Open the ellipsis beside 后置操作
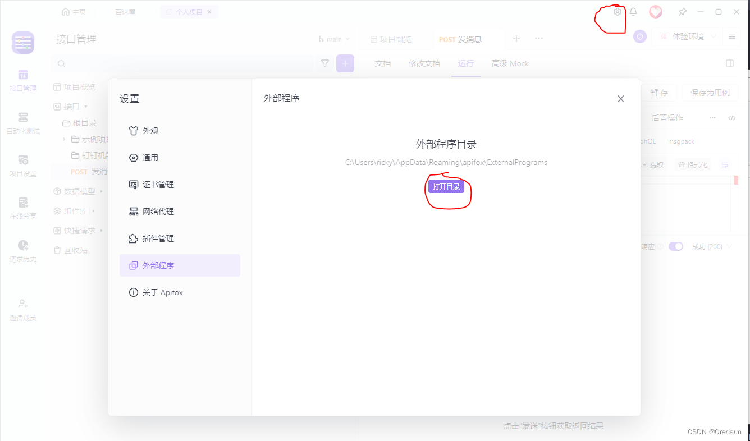750x441 pixels. [712, 118]
